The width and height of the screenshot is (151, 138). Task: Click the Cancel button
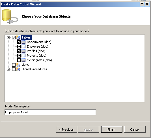pos(135,129)
